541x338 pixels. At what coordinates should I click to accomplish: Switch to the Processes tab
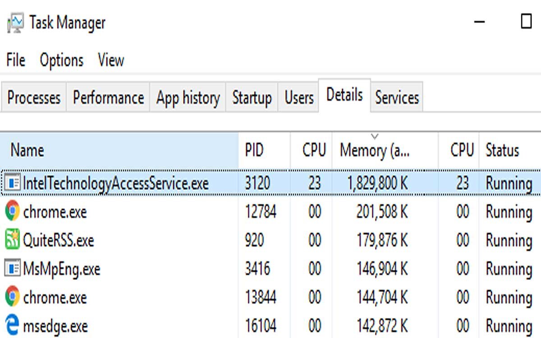point(34,97)
